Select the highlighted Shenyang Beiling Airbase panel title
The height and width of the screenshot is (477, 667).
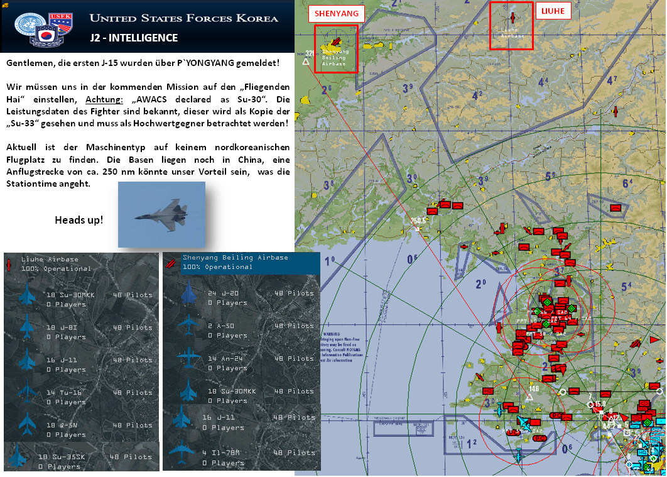click(x=236, y=258)
